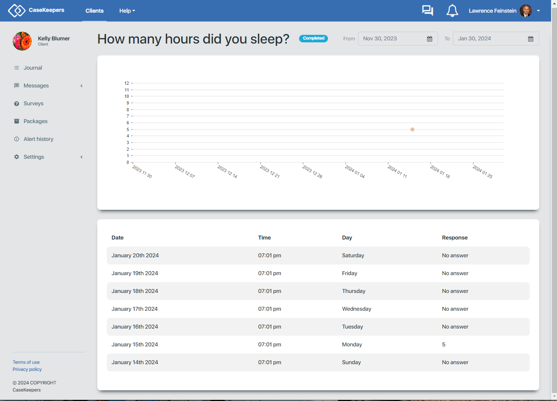
Task: Select the January 14th 2024 row
Action: pyautogui.click(x=318, y=362)
